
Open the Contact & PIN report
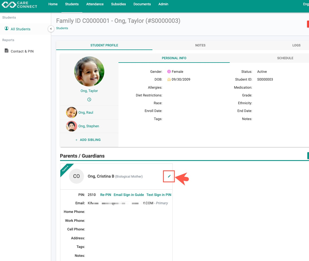point(22,51)
